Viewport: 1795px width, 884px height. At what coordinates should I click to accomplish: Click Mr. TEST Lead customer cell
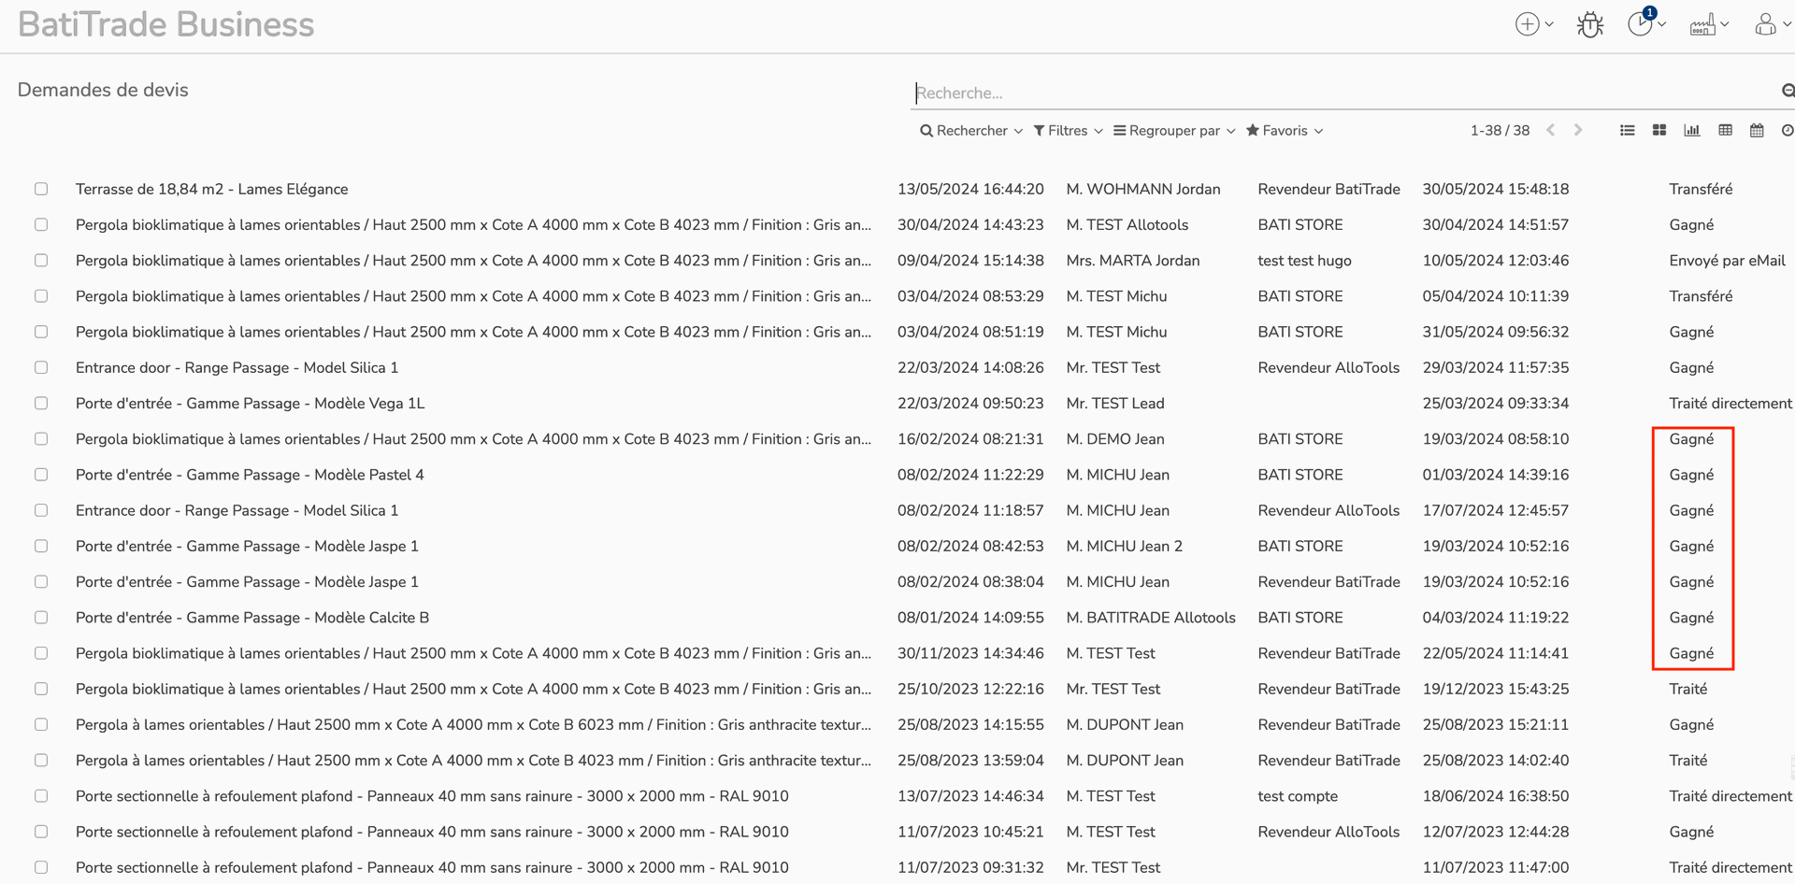[1115, 404]
